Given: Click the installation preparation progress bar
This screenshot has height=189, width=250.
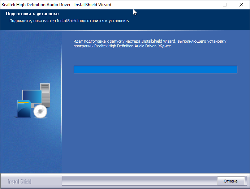Looking at the screenshot, I should (x=155, y=69).
